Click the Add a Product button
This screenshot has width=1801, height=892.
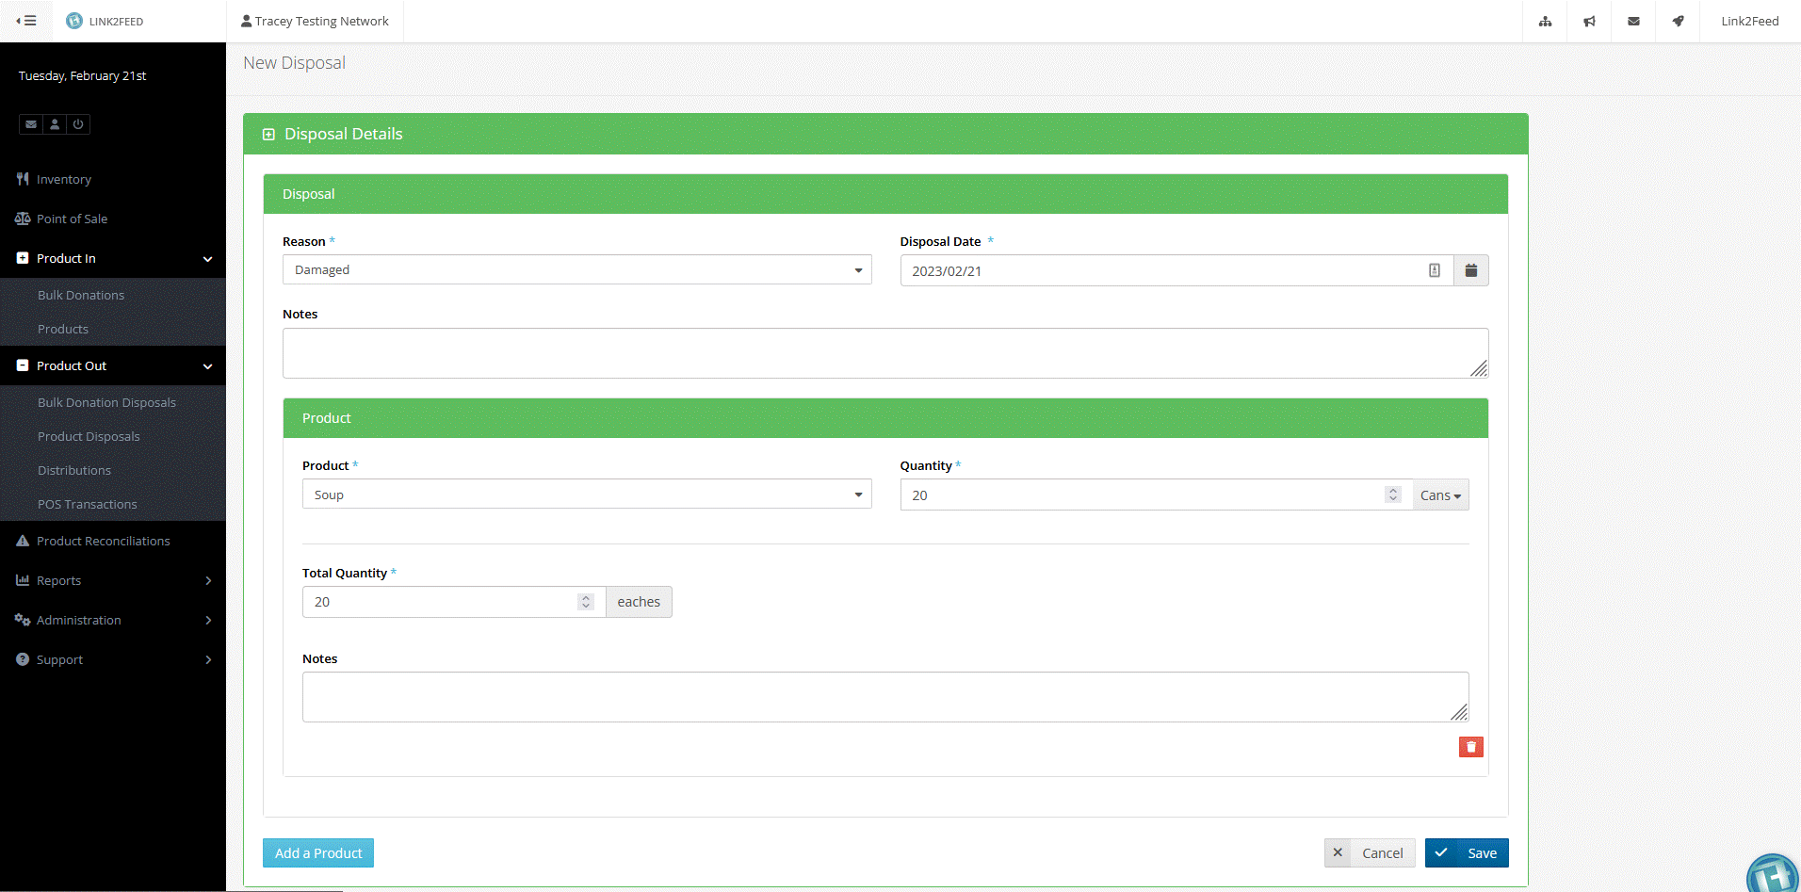tap(317, 852)
